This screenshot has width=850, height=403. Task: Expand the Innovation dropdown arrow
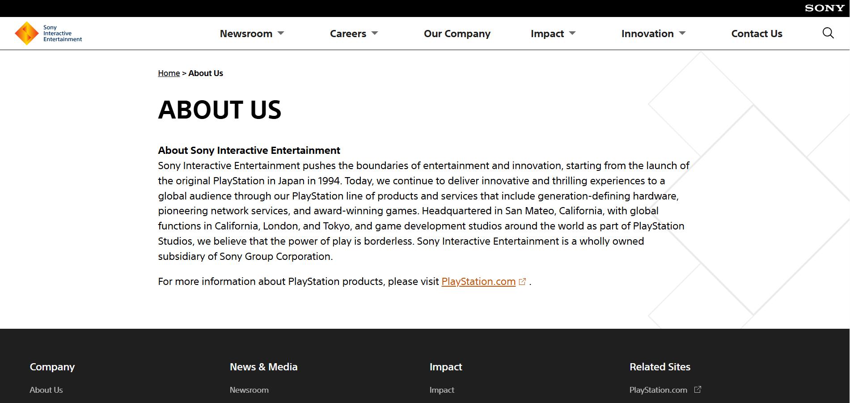tap(682, 34)
